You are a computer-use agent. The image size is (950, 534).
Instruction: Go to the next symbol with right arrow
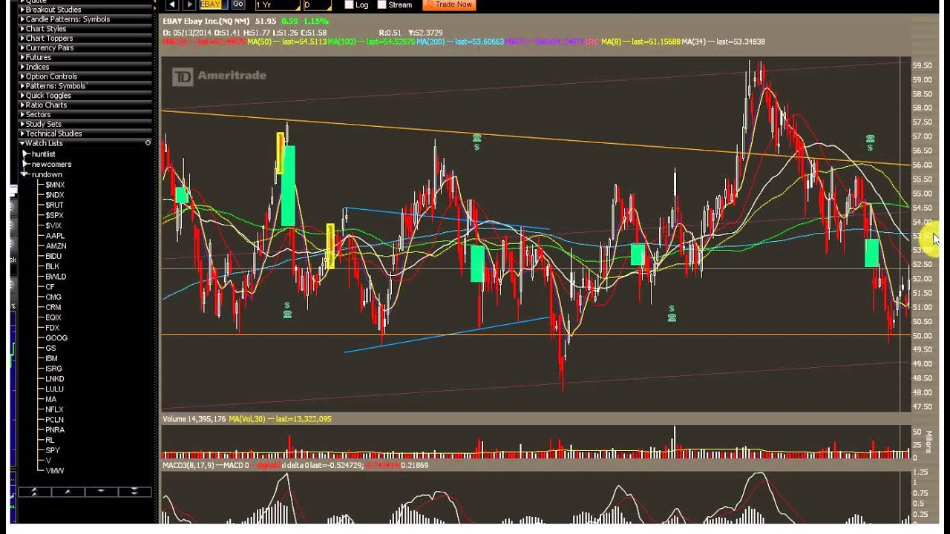click(x=189, y=4)
